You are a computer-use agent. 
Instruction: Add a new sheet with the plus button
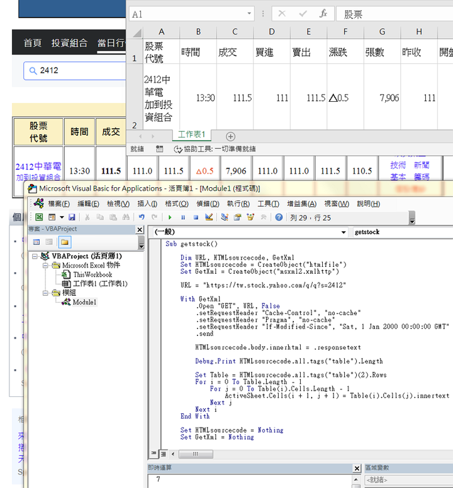click(230, 136)
